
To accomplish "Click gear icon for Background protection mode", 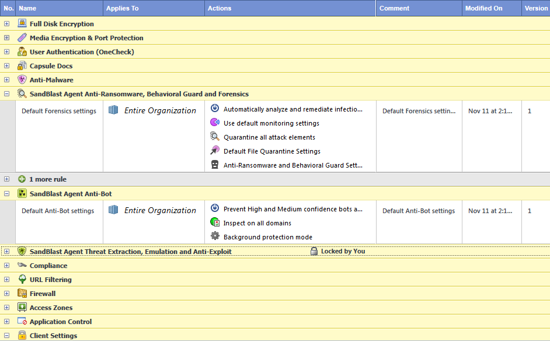I will click(x=215, y=236).
